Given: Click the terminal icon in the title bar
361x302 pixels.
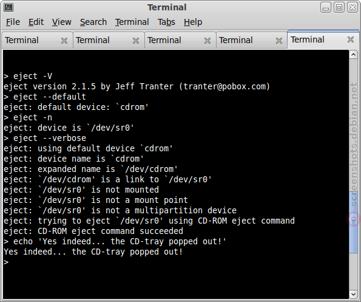Looking at the screenshot, I should point(8,7).
